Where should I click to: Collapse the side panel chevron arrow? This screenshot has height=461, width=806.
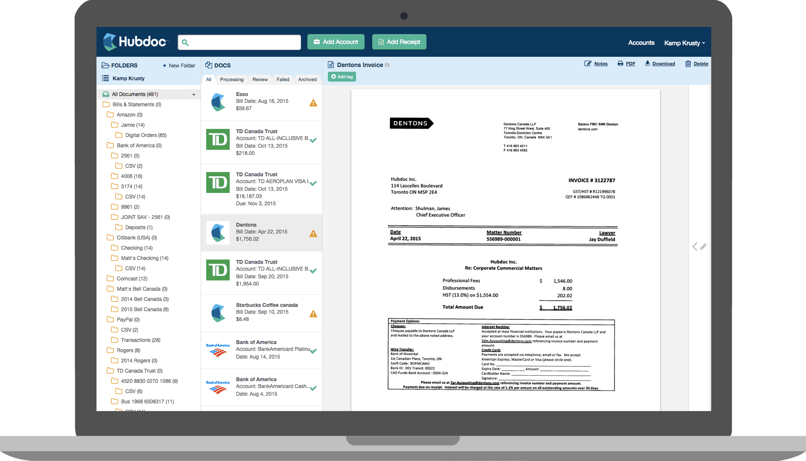coord(695,247)
